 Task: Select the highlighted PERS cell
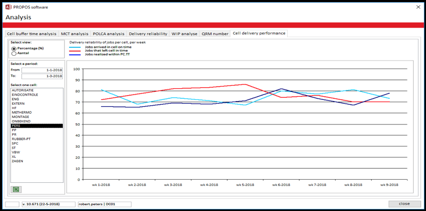coord(37,126)
